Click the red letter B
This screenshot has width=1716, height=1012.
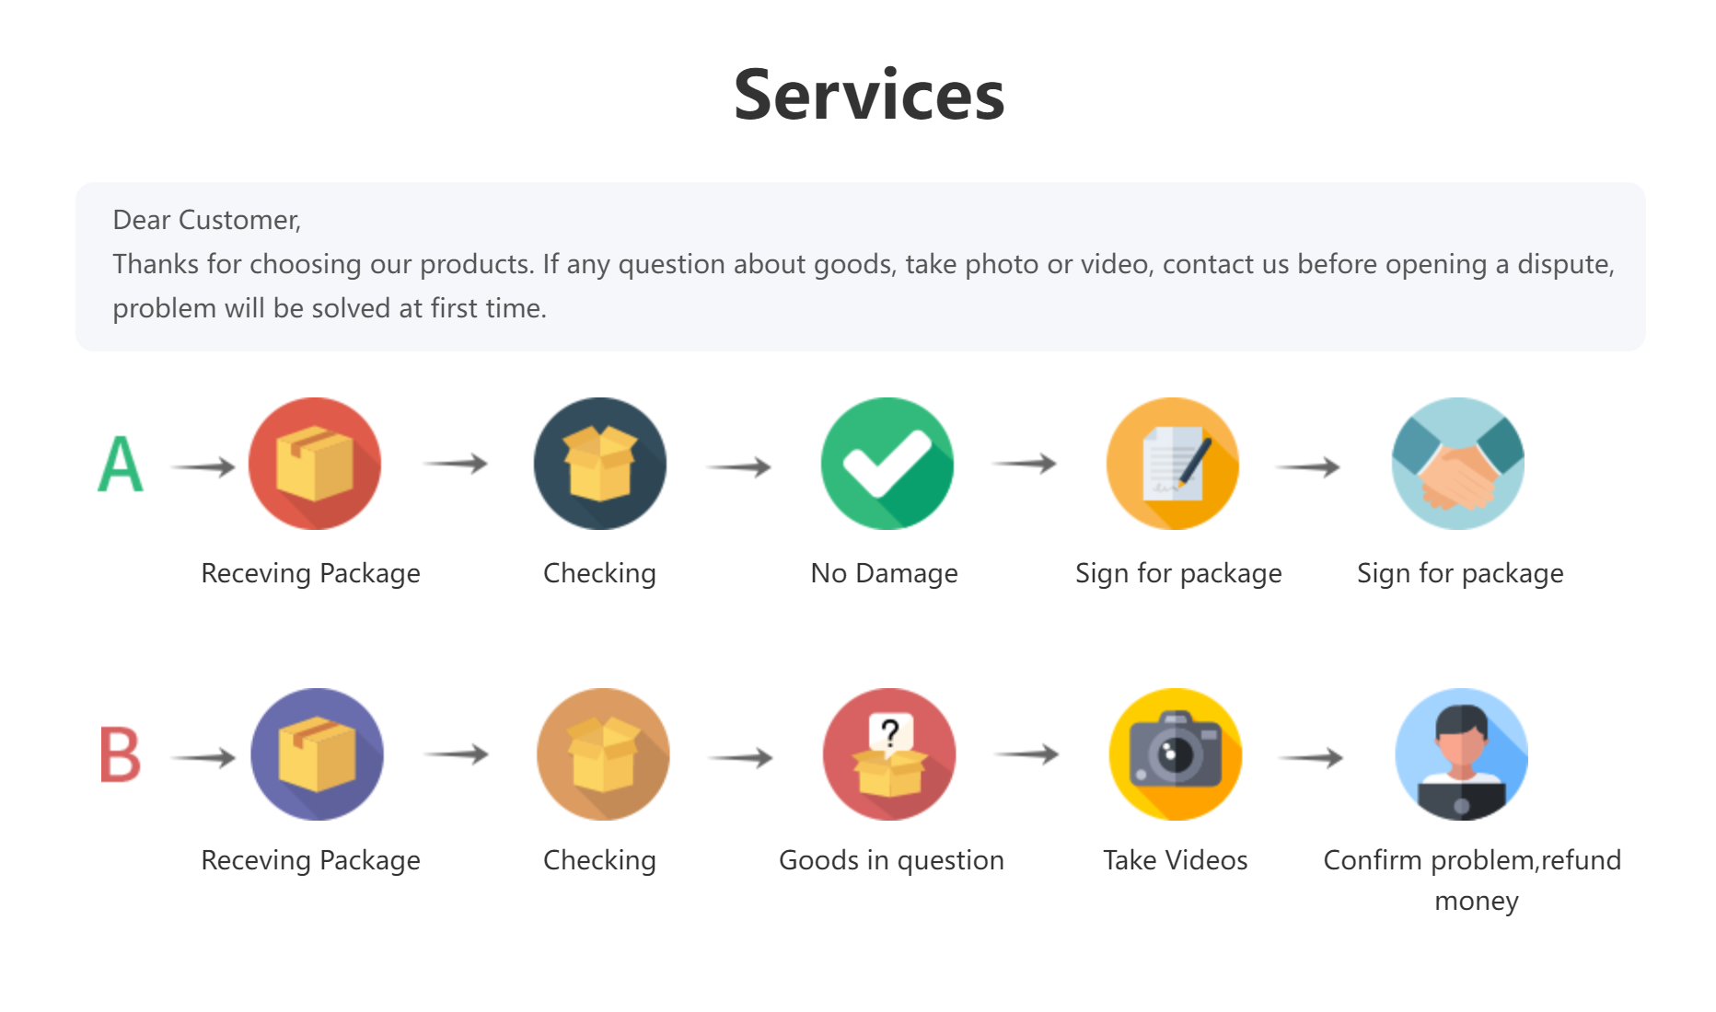pyautogui.click(x=121, y=755)
